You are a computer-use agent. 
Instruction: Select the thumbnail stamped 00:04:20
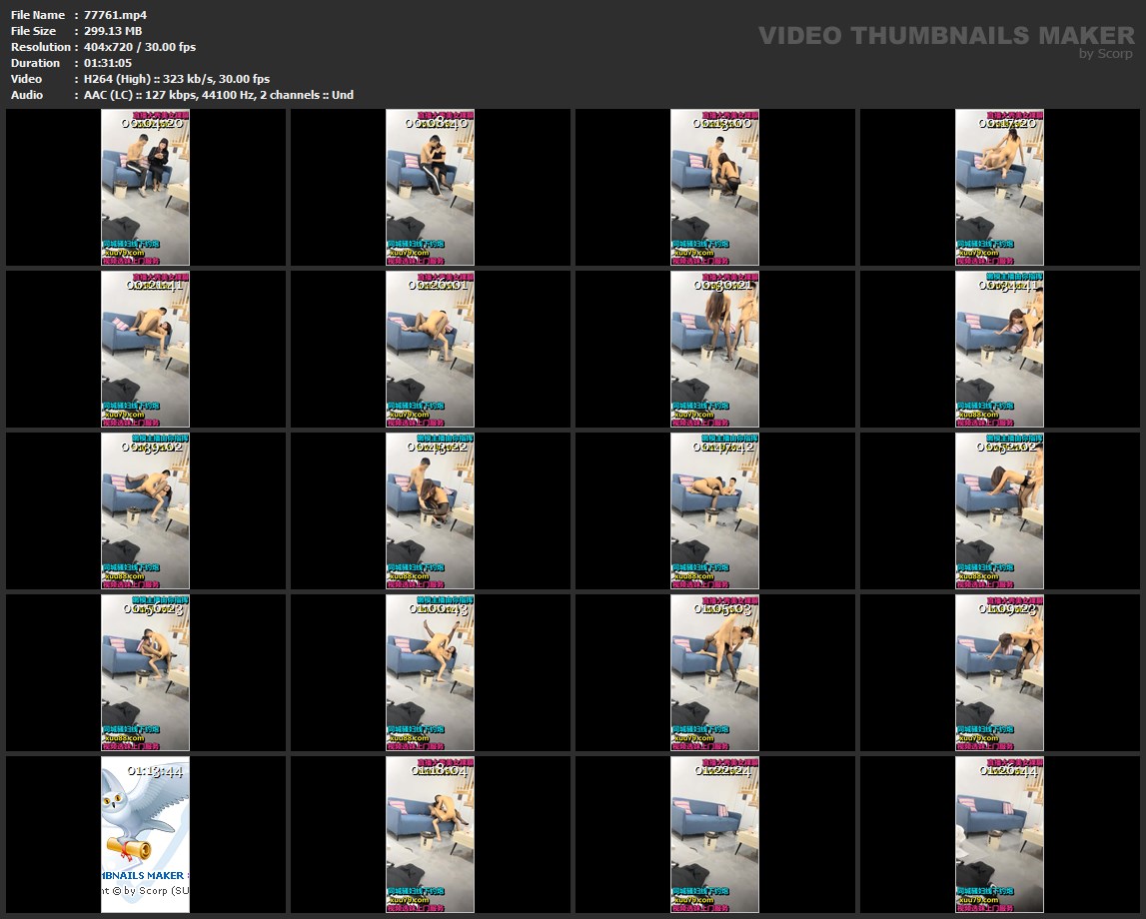145,188
